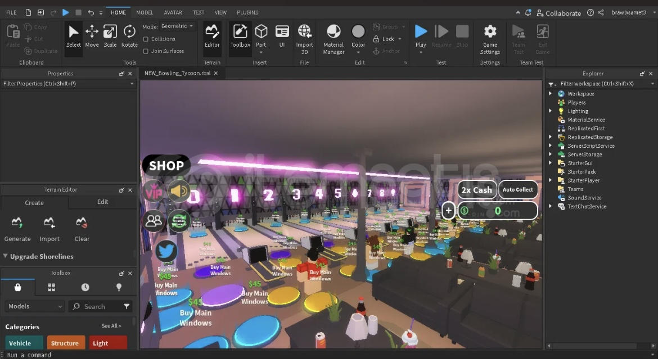Switch to MODEL ribbon tab
Image resolution: width=658 pixels, height=359 pixels.
(x=145, y=12)
